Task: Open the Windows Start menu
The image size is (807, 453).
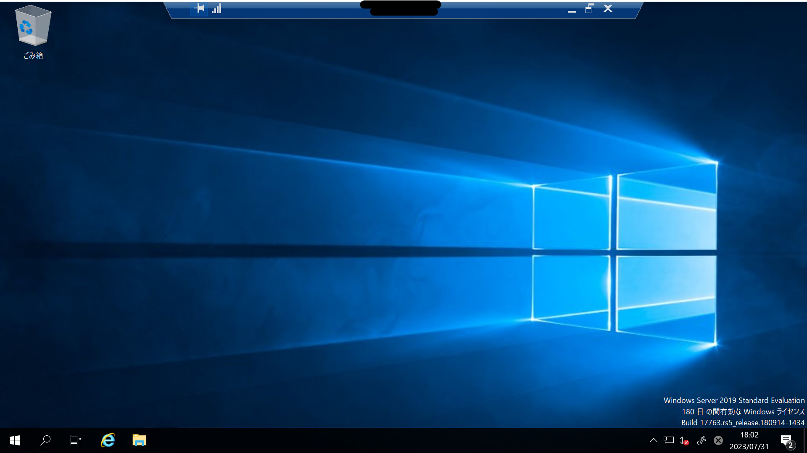Action: pyautogui.click(x=15, y=440)
